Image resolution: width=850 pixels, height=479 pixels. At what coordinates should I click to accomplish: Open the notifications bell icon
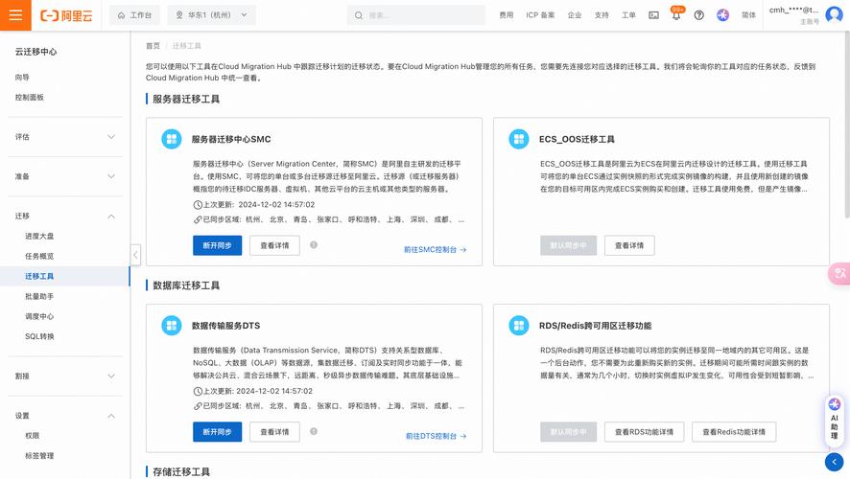pyautogui.click(x=676, y=15)
